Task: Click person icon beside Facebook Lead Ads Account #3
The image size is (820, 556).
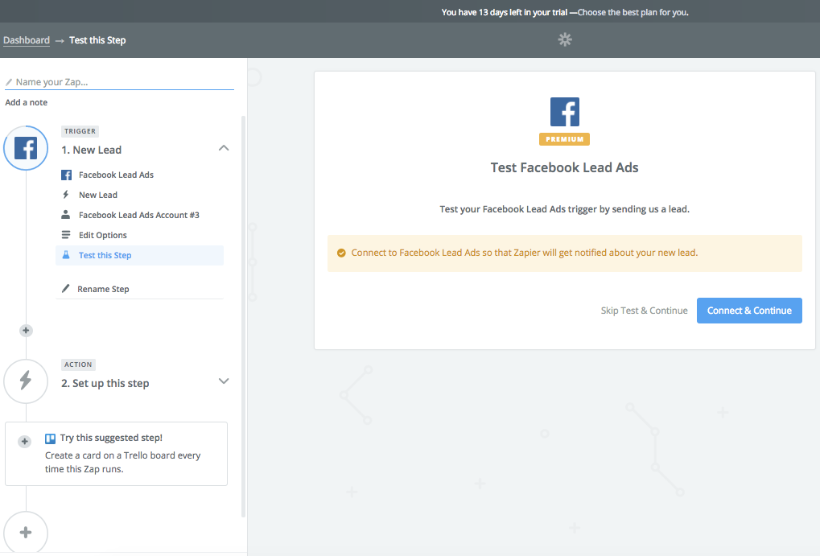Action: 66,215
